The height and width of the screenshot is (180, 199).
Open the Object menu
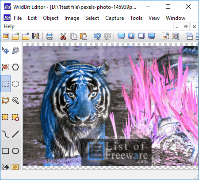50,18
